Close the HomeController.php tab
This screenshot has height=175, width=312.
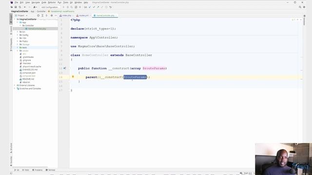pos(116,16)
